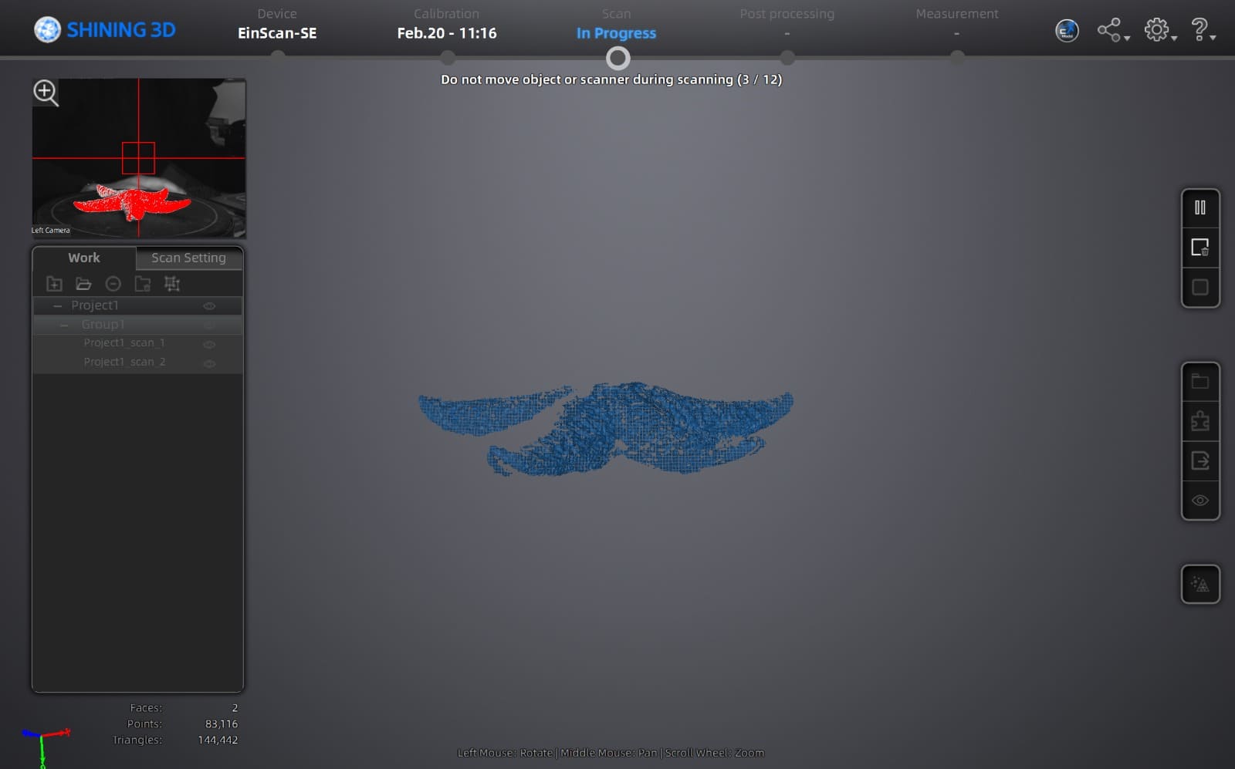Go to the Measurement step
1235x769 pixels.
point(957,24)
